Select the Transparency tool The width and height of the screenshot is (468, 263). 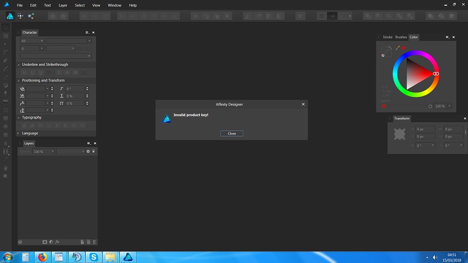[x=6, y=94]
